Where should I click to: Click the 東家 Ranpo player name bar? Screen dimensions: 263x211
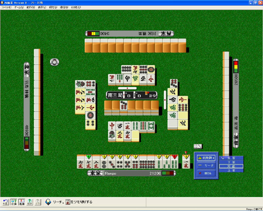click(131, 173)
